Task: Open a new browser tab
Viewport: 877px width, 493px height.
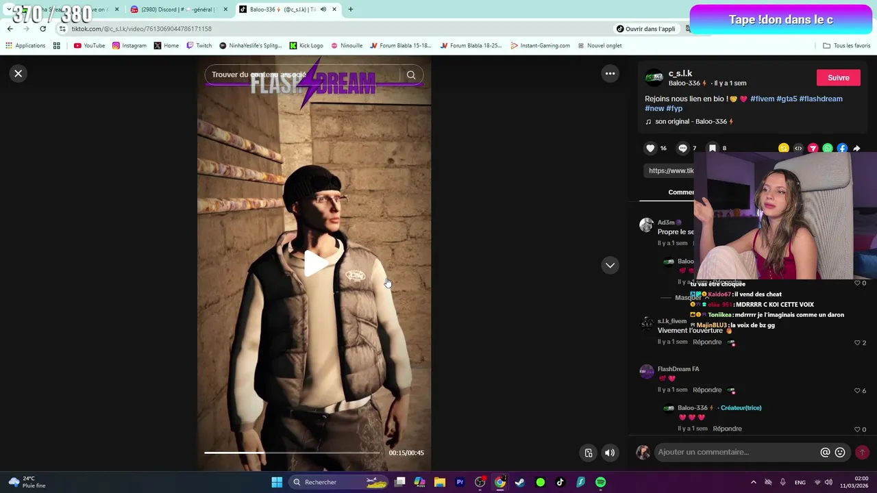Action: pyautogui.click(x=351, y=10)
